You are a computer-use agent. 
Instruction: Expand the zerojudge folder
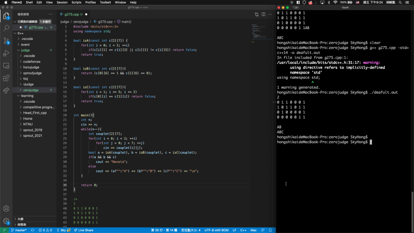tap(21, 90)
